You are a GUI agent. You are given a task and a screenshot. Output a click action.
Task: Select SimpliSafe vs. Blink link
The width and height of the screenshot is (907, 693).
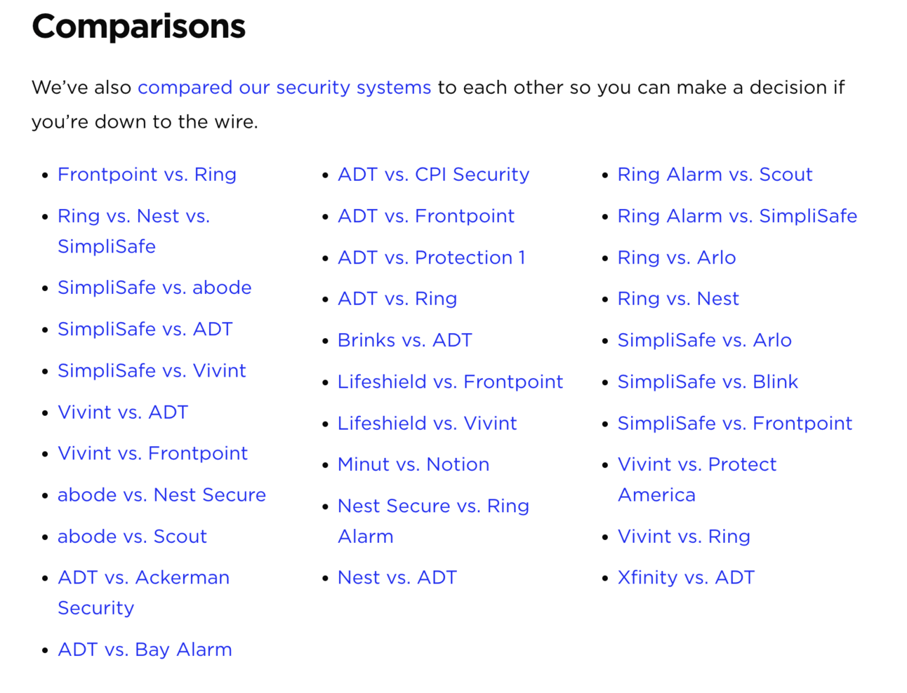click(x=708, y=382)
